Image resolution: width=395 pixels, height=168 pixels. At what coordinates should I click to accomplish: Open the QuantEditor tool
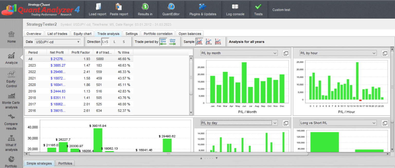coord(171,9)
